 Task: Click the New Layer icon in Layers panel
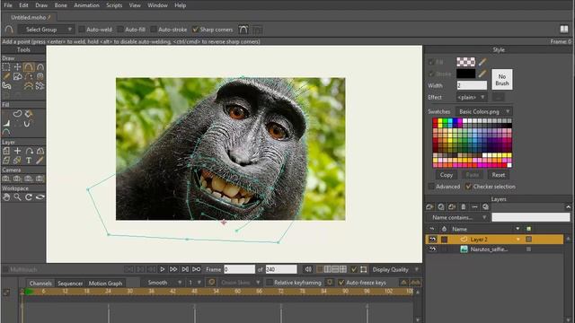[429, 207]
